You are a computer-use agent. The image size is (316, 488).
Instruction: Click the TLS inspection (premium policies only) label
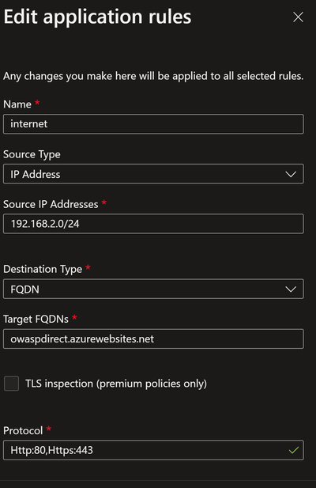coord(116,384)
